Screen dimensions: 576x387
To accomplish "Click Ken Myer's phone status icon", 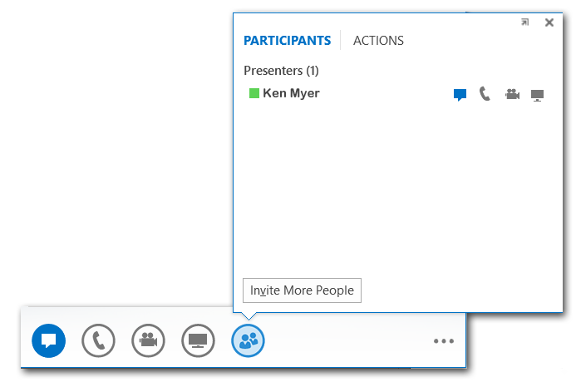I will (485, 95).
